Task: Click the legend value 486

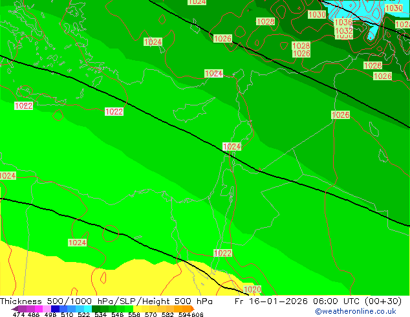Action: coord(34,314)
